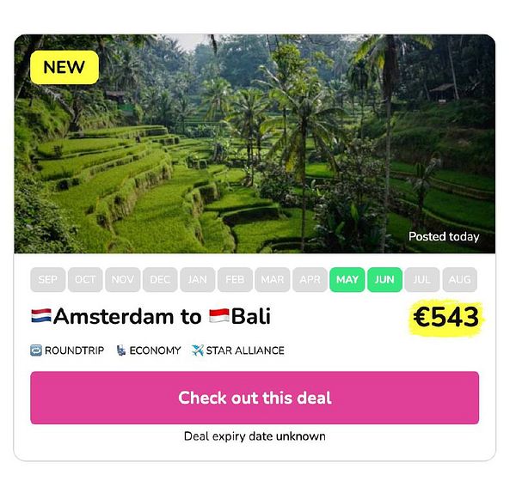Choose the AUG month chip
The width and height of the screenshot is (516, 481).
[460, 280]
